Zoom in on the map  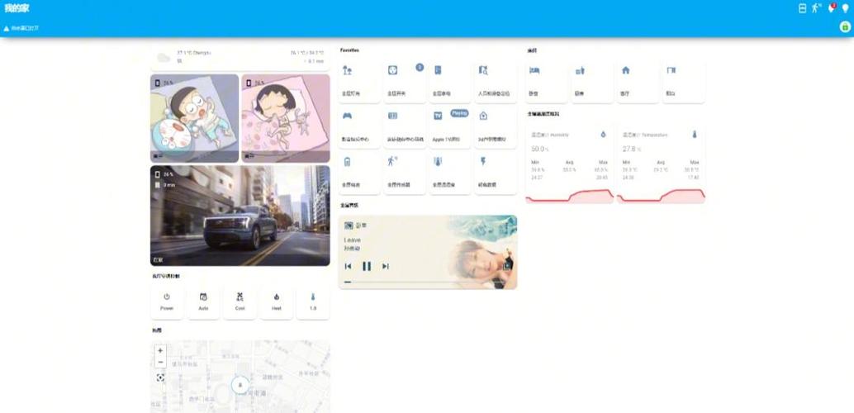point(160,350)
